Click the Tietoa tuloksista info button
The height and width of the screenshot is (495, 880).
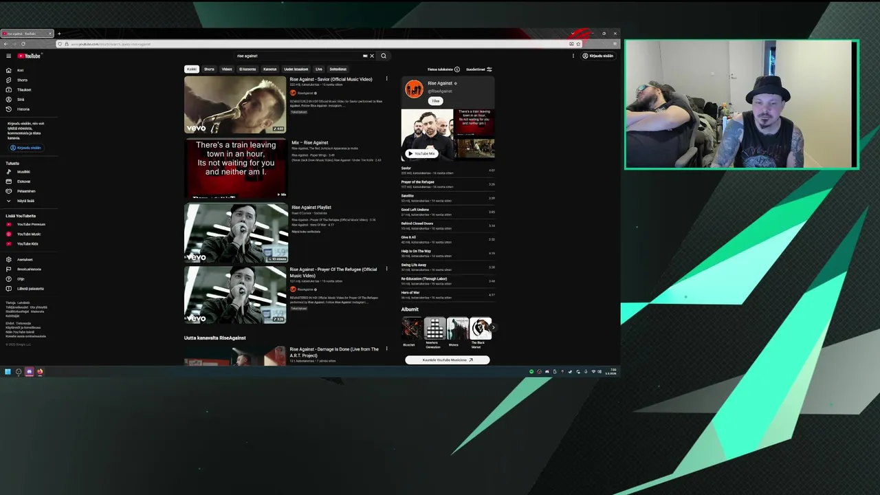[x=443, y=69]
